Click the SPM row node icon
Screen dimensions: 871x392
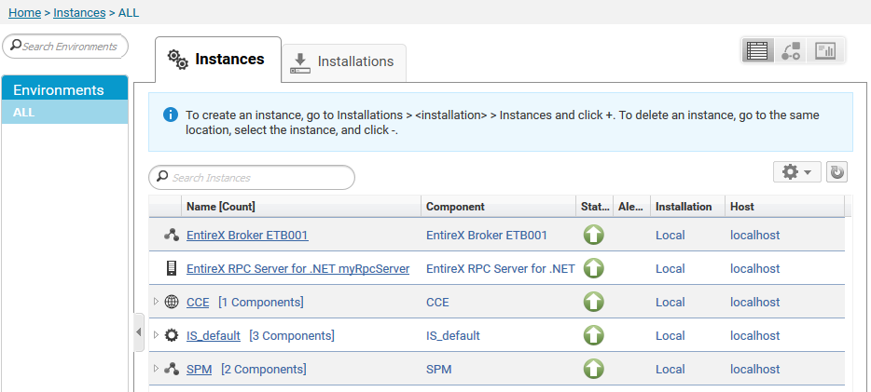pyautogui.click(x=172, y=369)
